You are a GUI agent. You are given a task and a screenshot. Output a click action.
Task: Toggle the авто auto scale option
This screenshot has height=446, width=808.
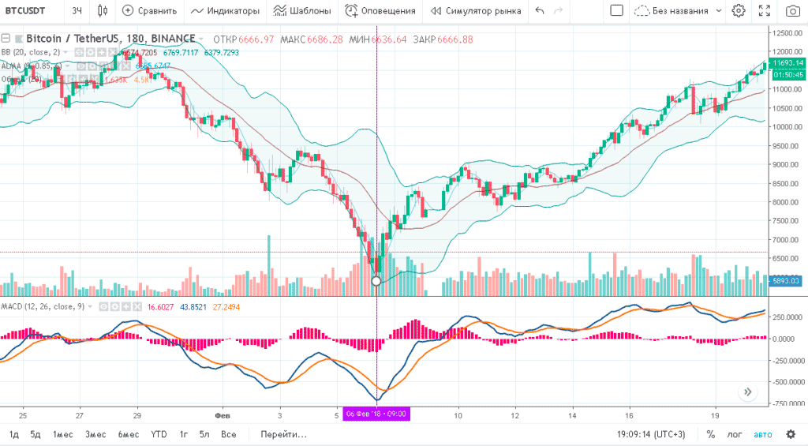click(762, 434)
